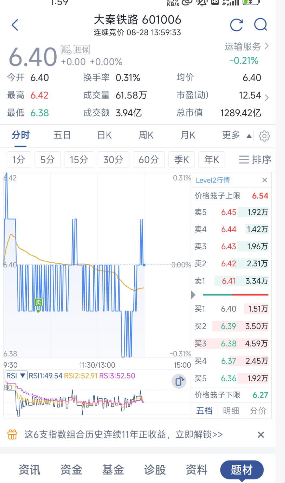Tap the 融 margin badge
Image resolution: width=285 pixels, height=483 pixels.
pos(66,50)
